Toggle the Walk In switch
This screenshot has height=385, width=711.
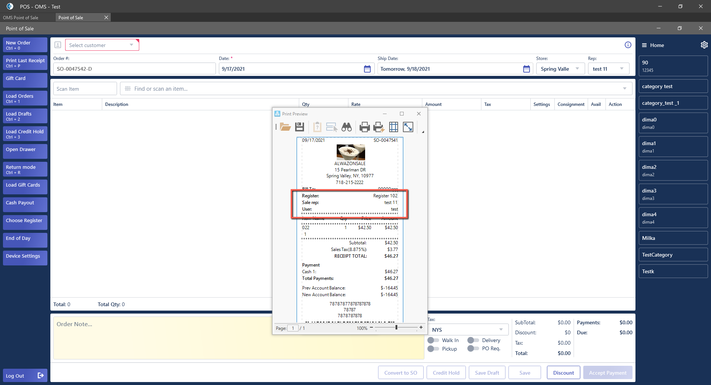pos(433,340)
